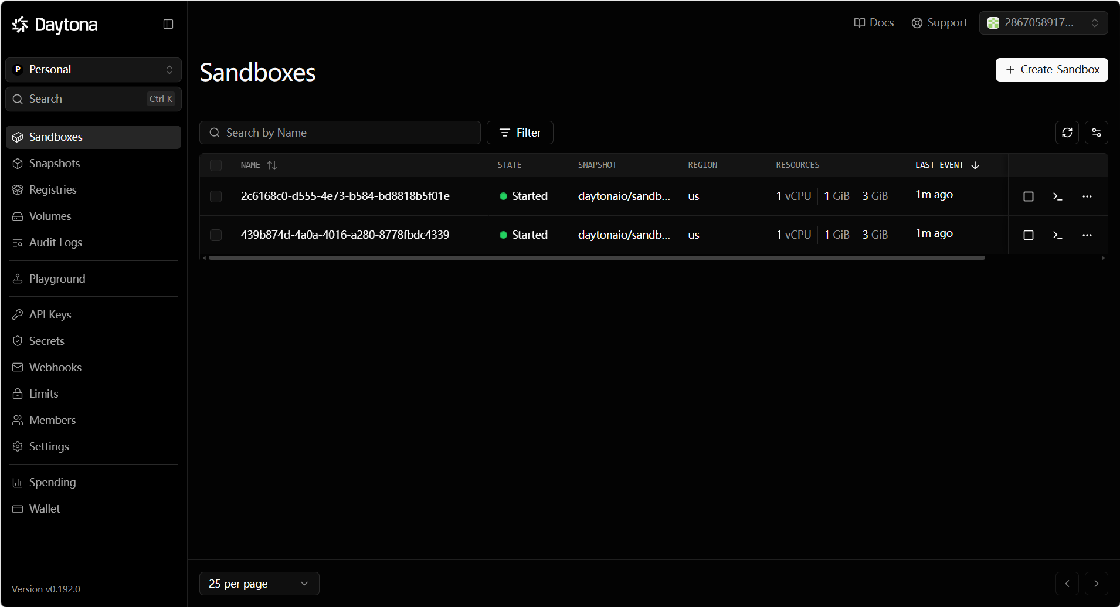Click the Wallet card icon
The height and width of the screenshot is (607, 1120).
click(x=18, y=508)
